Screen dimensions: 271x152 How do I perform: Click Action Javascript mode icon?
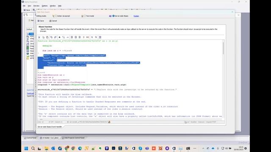(53, 16)
